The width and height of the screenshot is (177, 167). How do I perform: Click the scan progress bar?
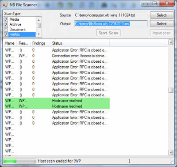pyautogui.click(x=19, y=161)
